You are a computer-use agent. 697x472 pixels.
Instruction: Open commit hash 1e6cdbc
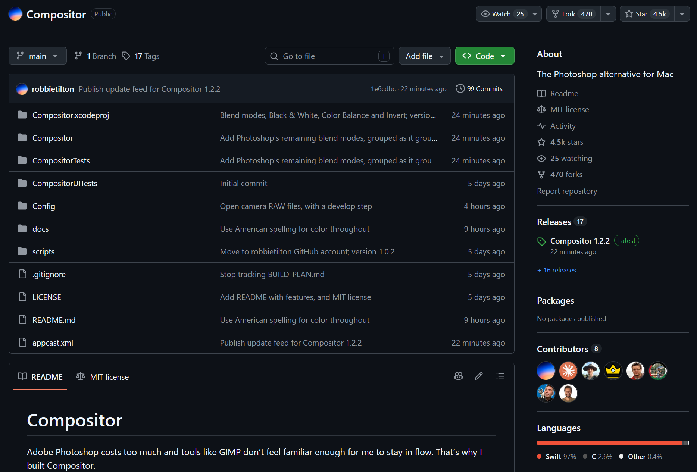click(383, 89)
